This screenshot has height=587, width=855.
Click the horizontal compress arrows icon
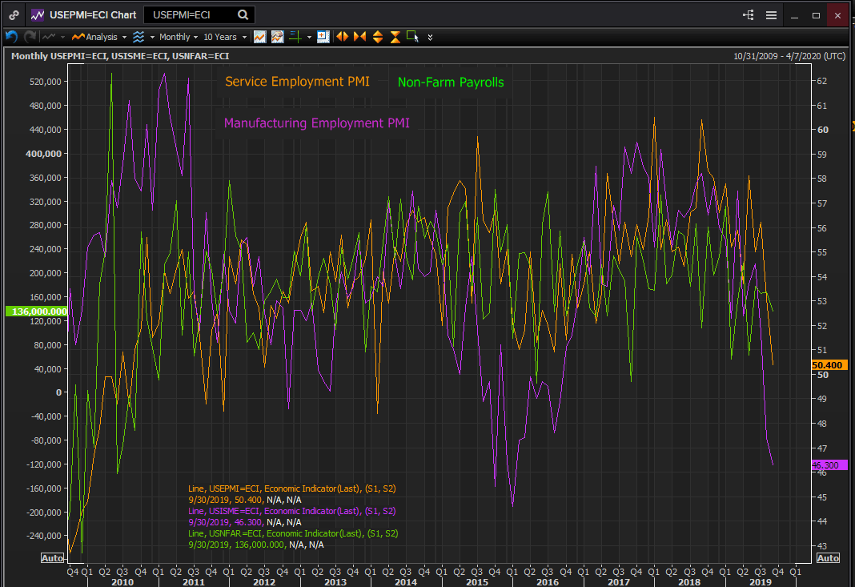coord(359,37)
